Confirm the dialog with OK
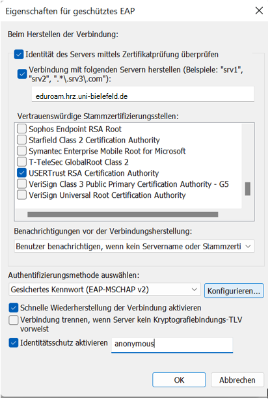Image resolution: width=270 pixels, height=399 pixels. (x=179, y=380)
